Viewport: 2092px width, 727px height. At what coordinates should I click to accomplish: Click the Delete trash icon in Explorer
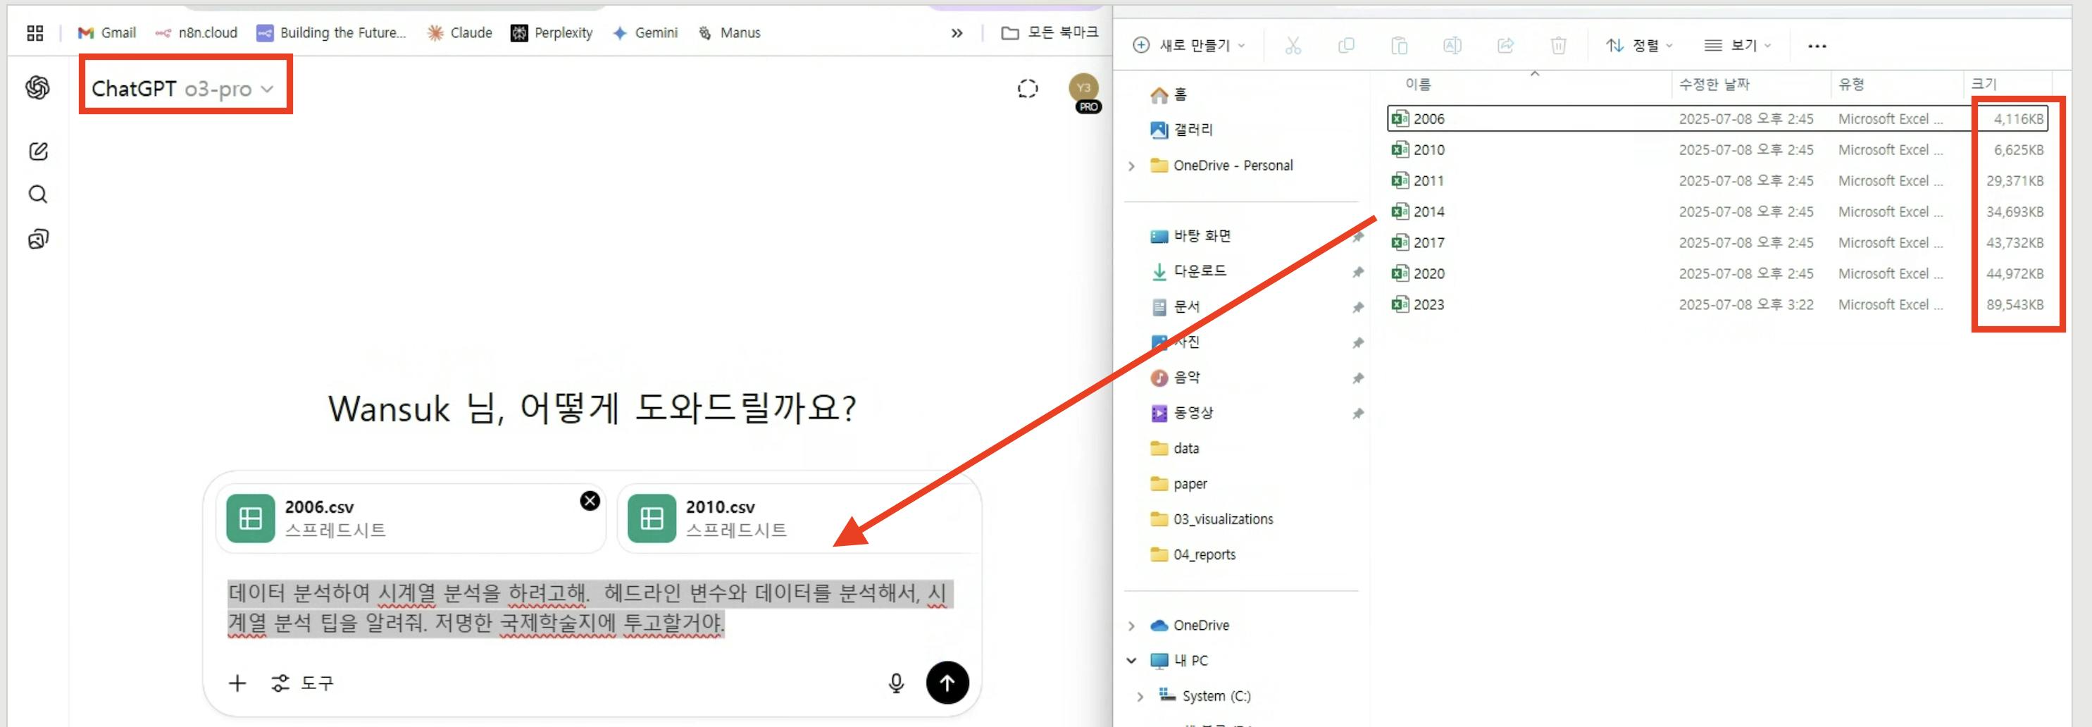(x=1559, y=46)
